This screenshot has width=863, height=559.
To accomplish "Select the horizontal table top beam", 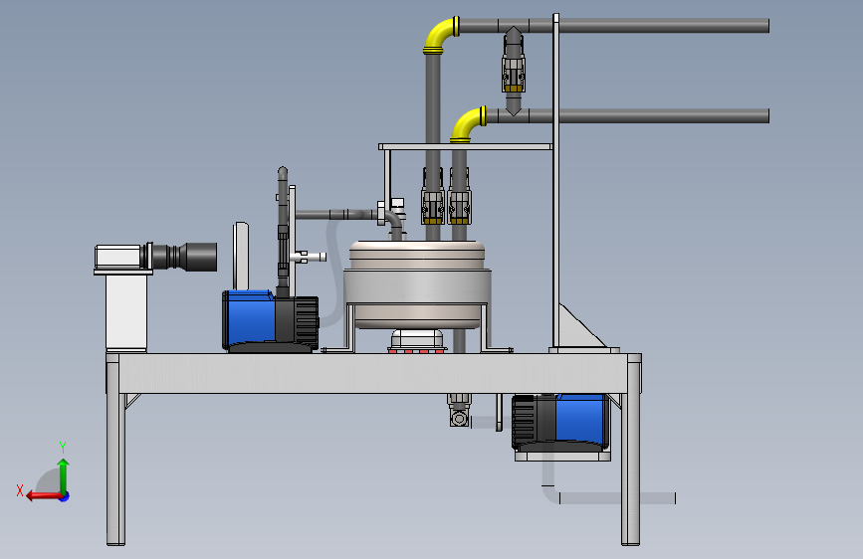I will point(373,373).
